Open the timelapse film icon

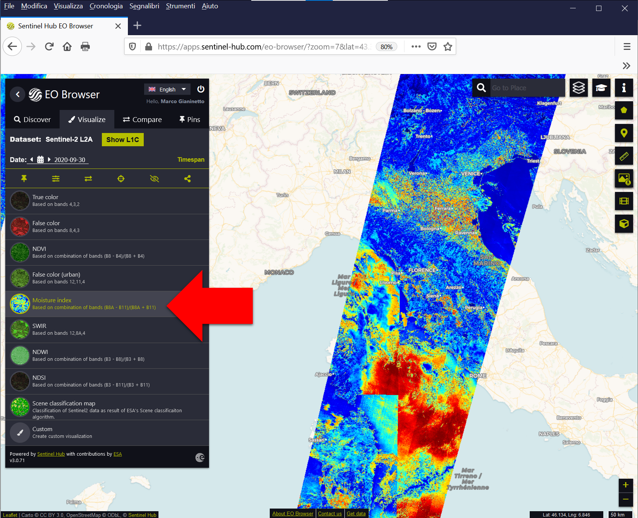coord(624,201)
